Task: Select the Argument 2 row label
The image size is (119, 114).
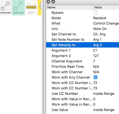Action: [x=61, y=56]
